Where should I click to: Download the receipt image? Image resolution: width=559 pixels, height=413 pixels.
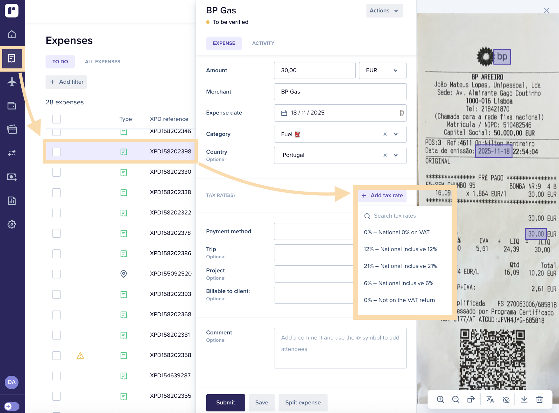click(x=524, y=399)
